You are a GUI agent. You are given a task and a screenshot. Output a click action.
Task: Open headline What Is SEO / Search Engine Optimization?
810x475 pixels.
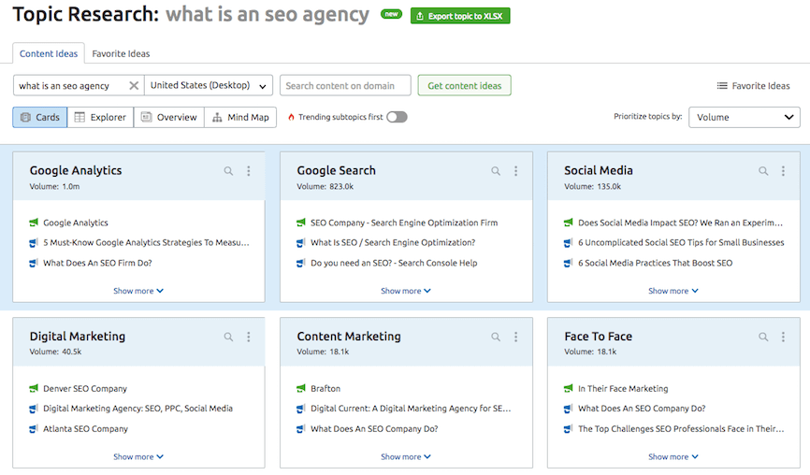click(x=393, y=243)
